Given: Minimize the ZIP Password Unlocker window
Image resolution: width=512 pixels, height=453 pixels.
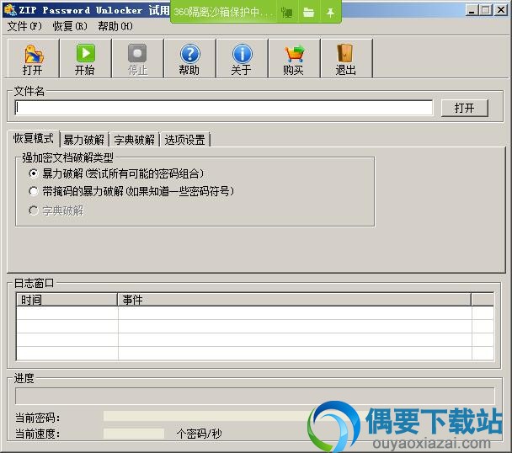Looking at the screenshot, I should (x=472, y=10).
